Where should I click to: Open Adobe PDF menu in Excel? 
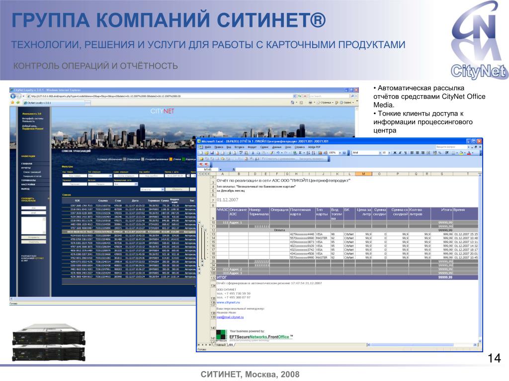point(314,147)
